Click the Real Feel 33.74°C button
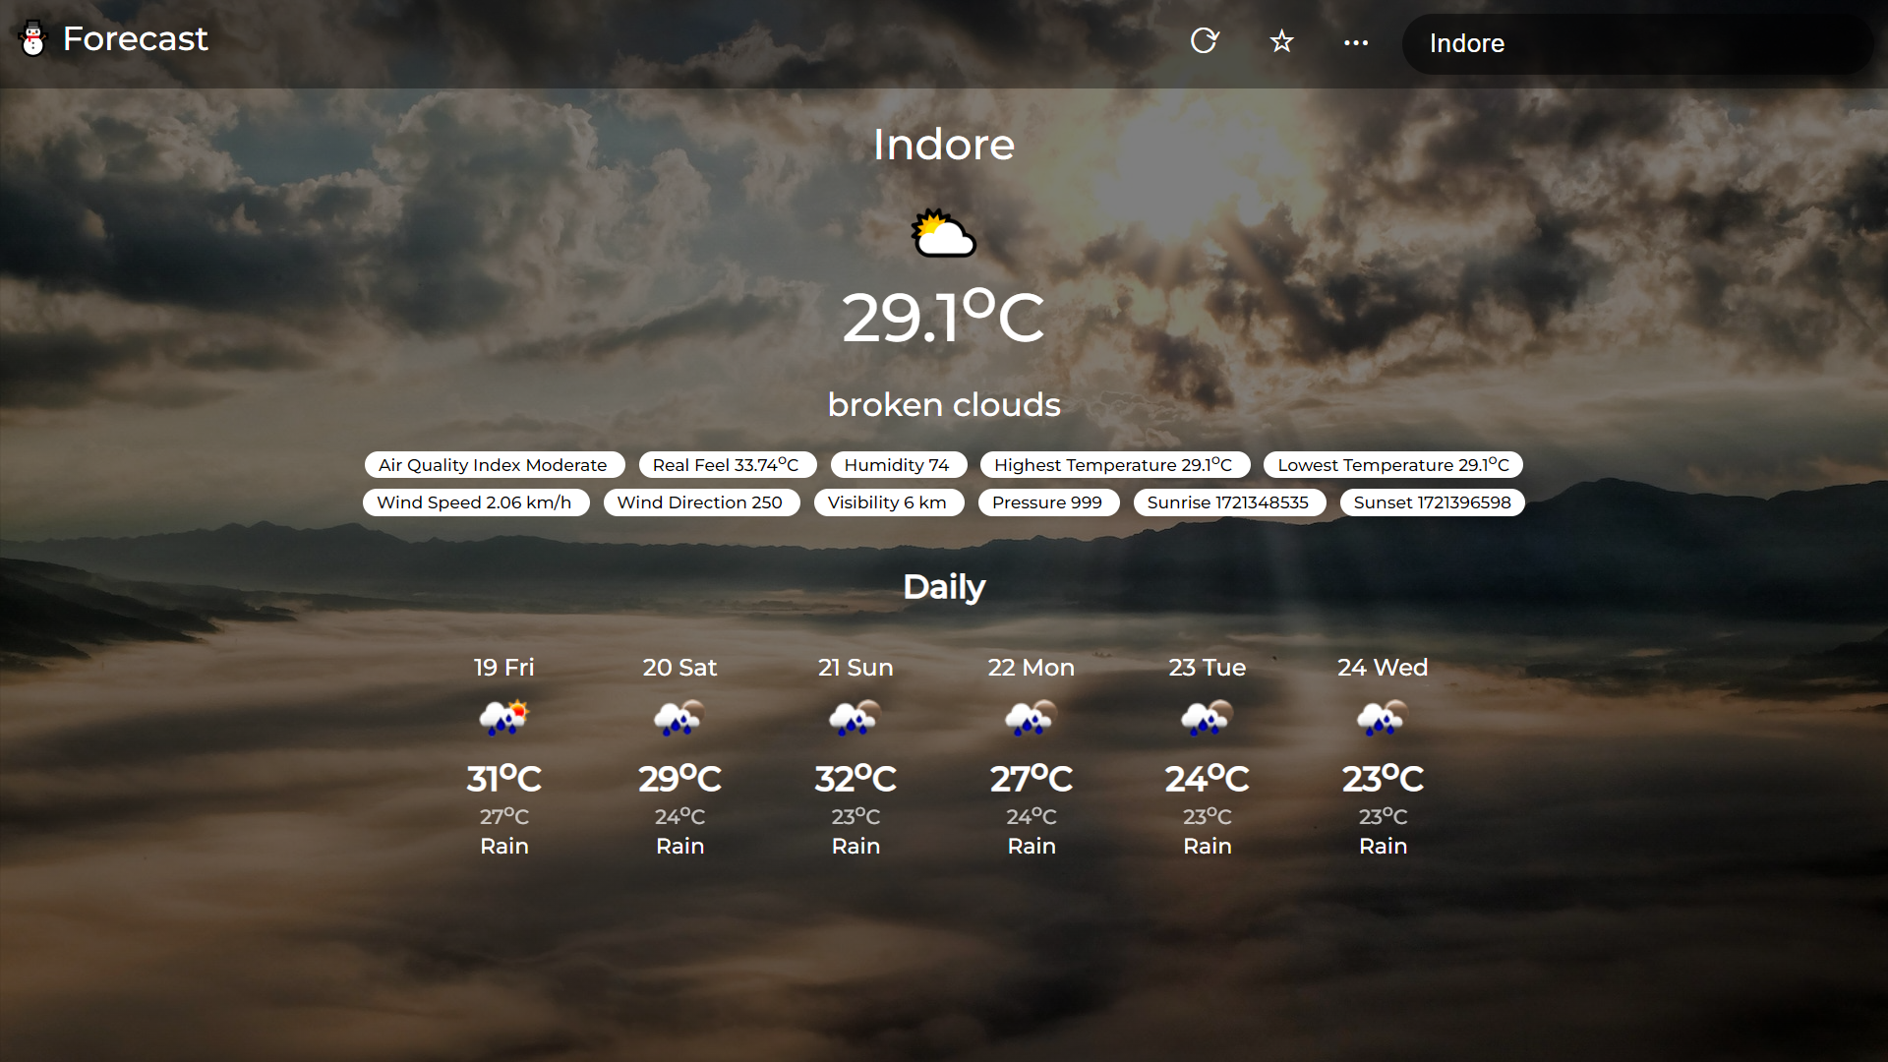1888x1062 pixels. tap(727, 464)
